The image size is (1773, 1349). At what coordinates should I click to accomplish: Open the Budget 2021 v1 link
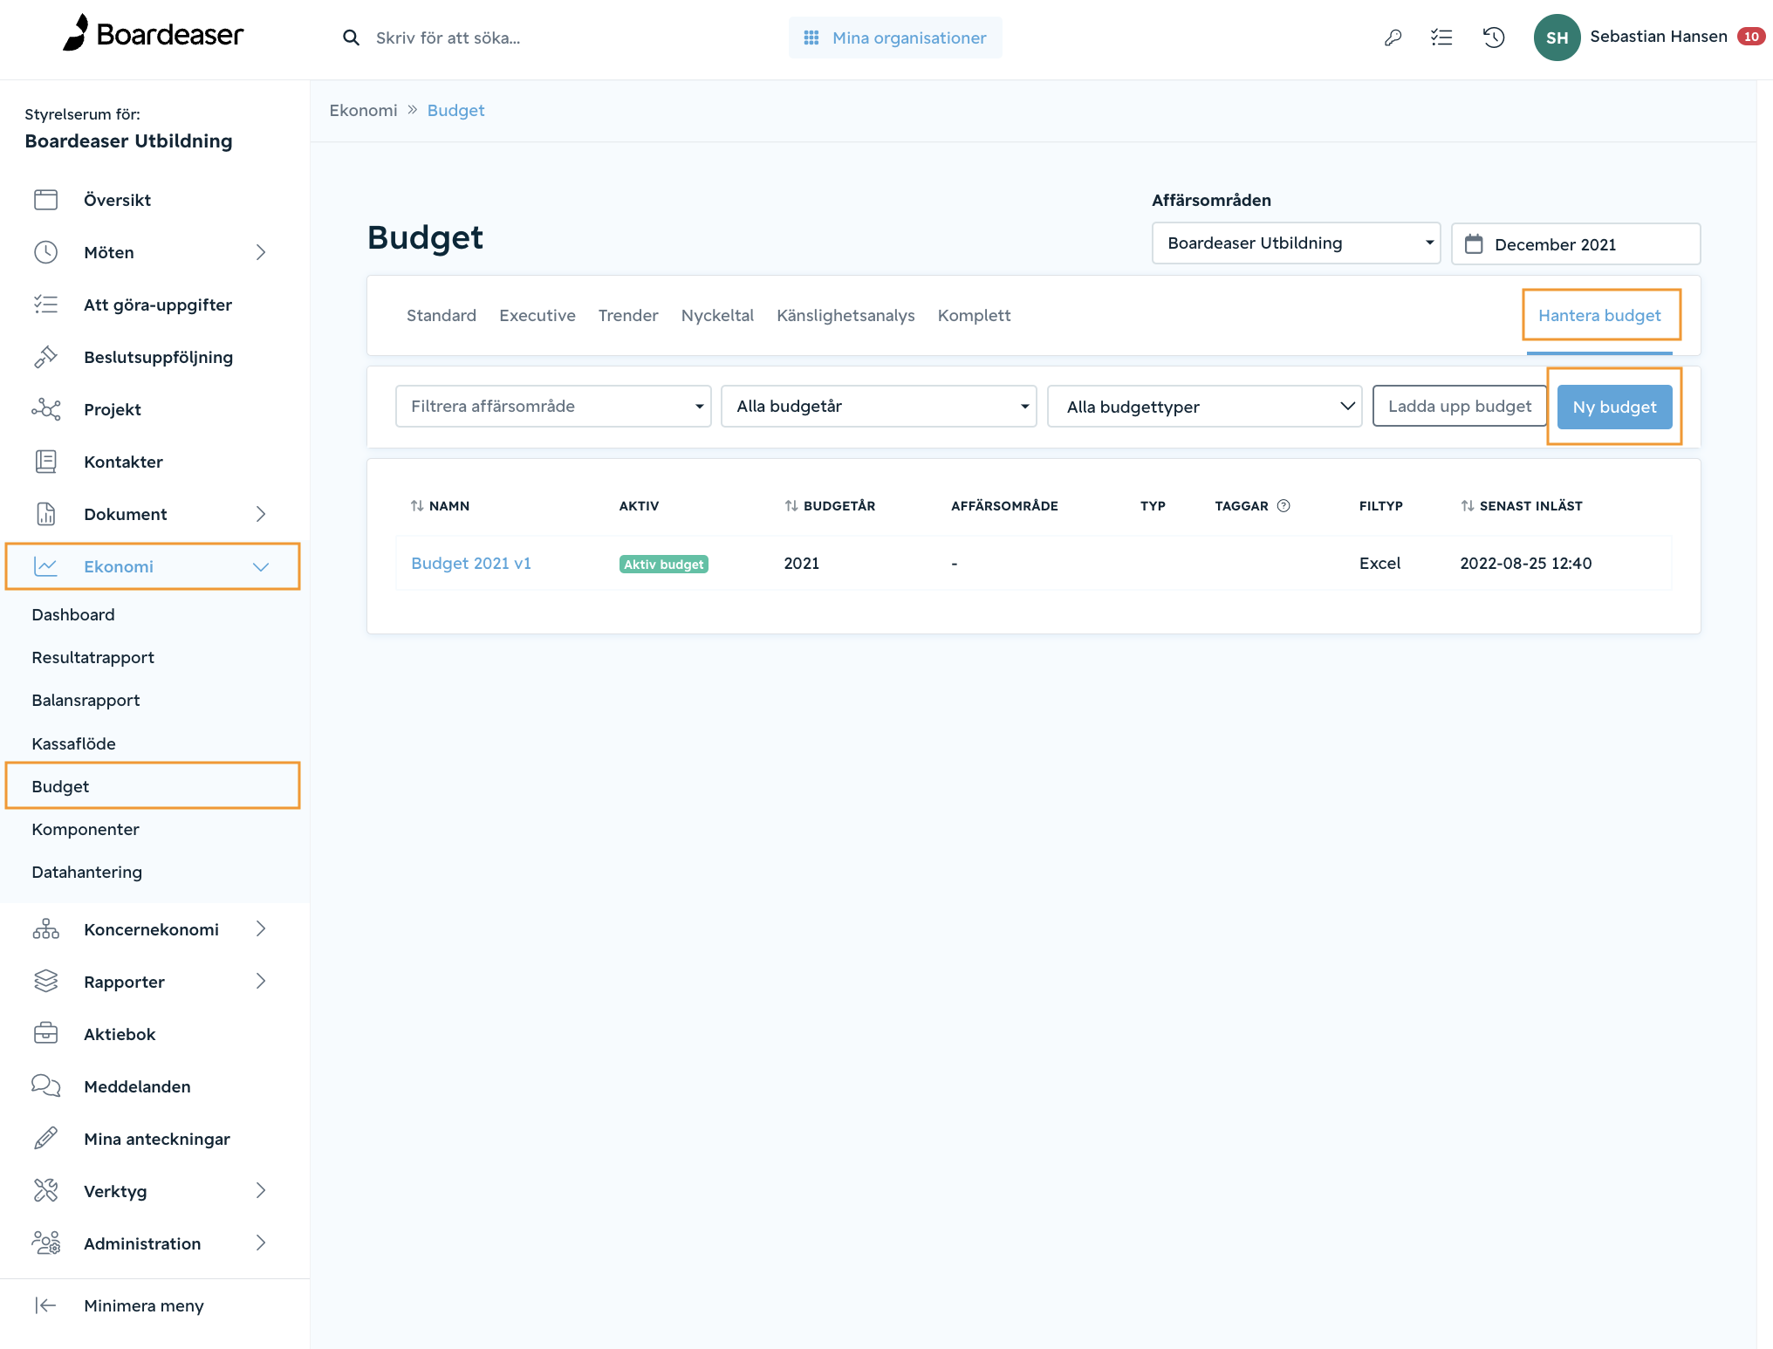pyautogui.click(x=471, y=564)
